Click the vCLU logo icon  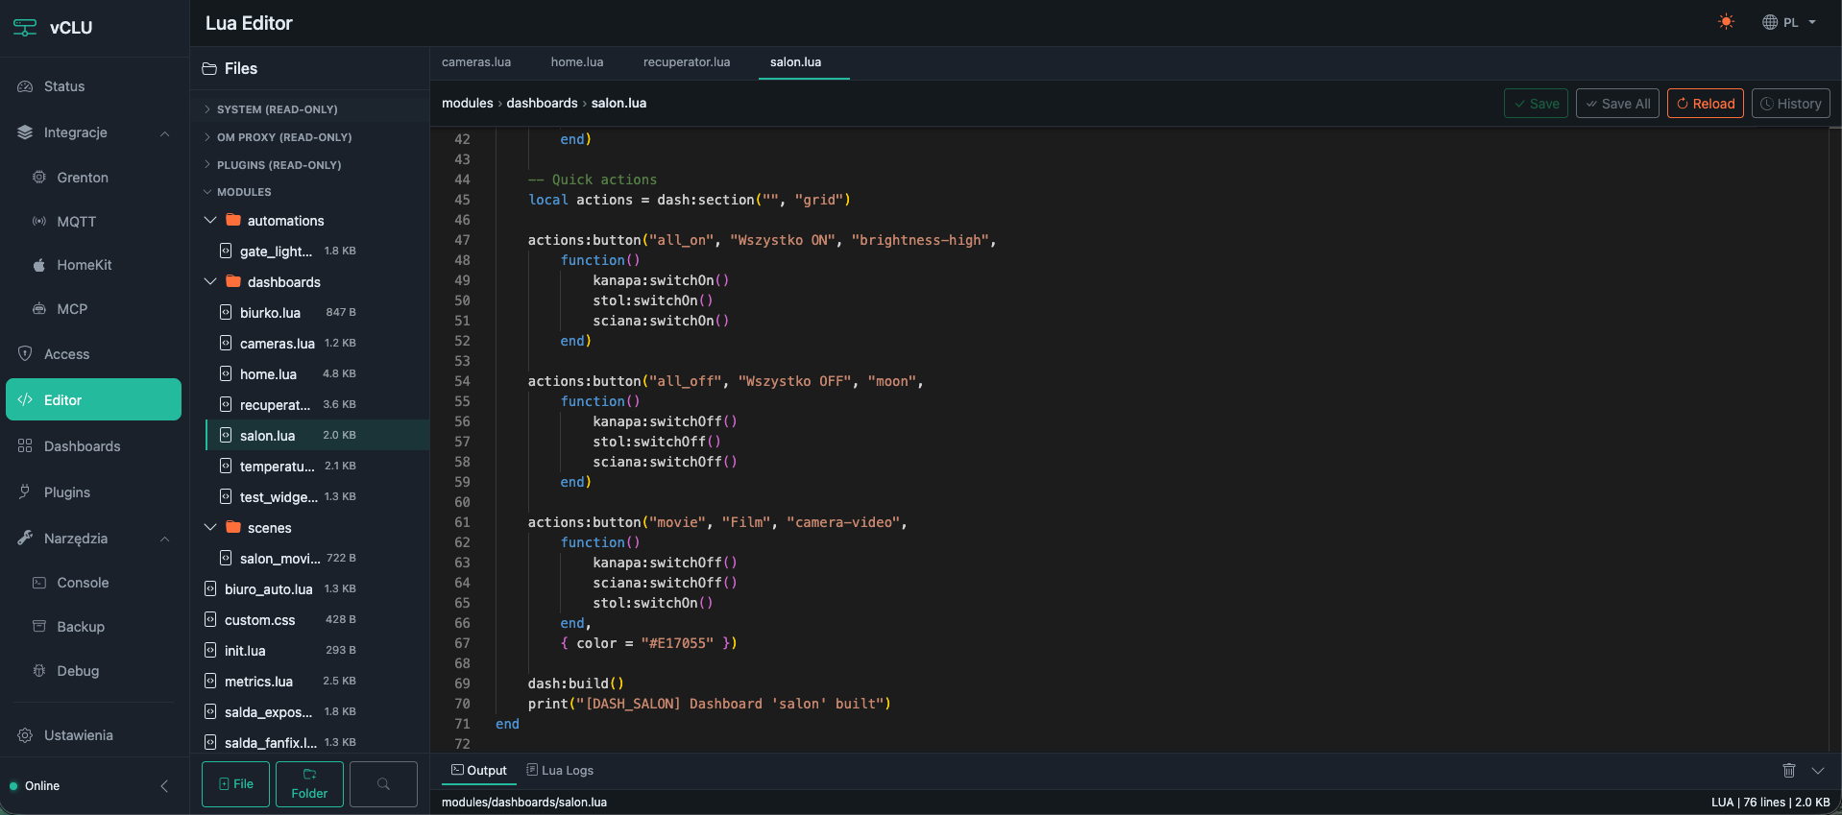[25, 28]
